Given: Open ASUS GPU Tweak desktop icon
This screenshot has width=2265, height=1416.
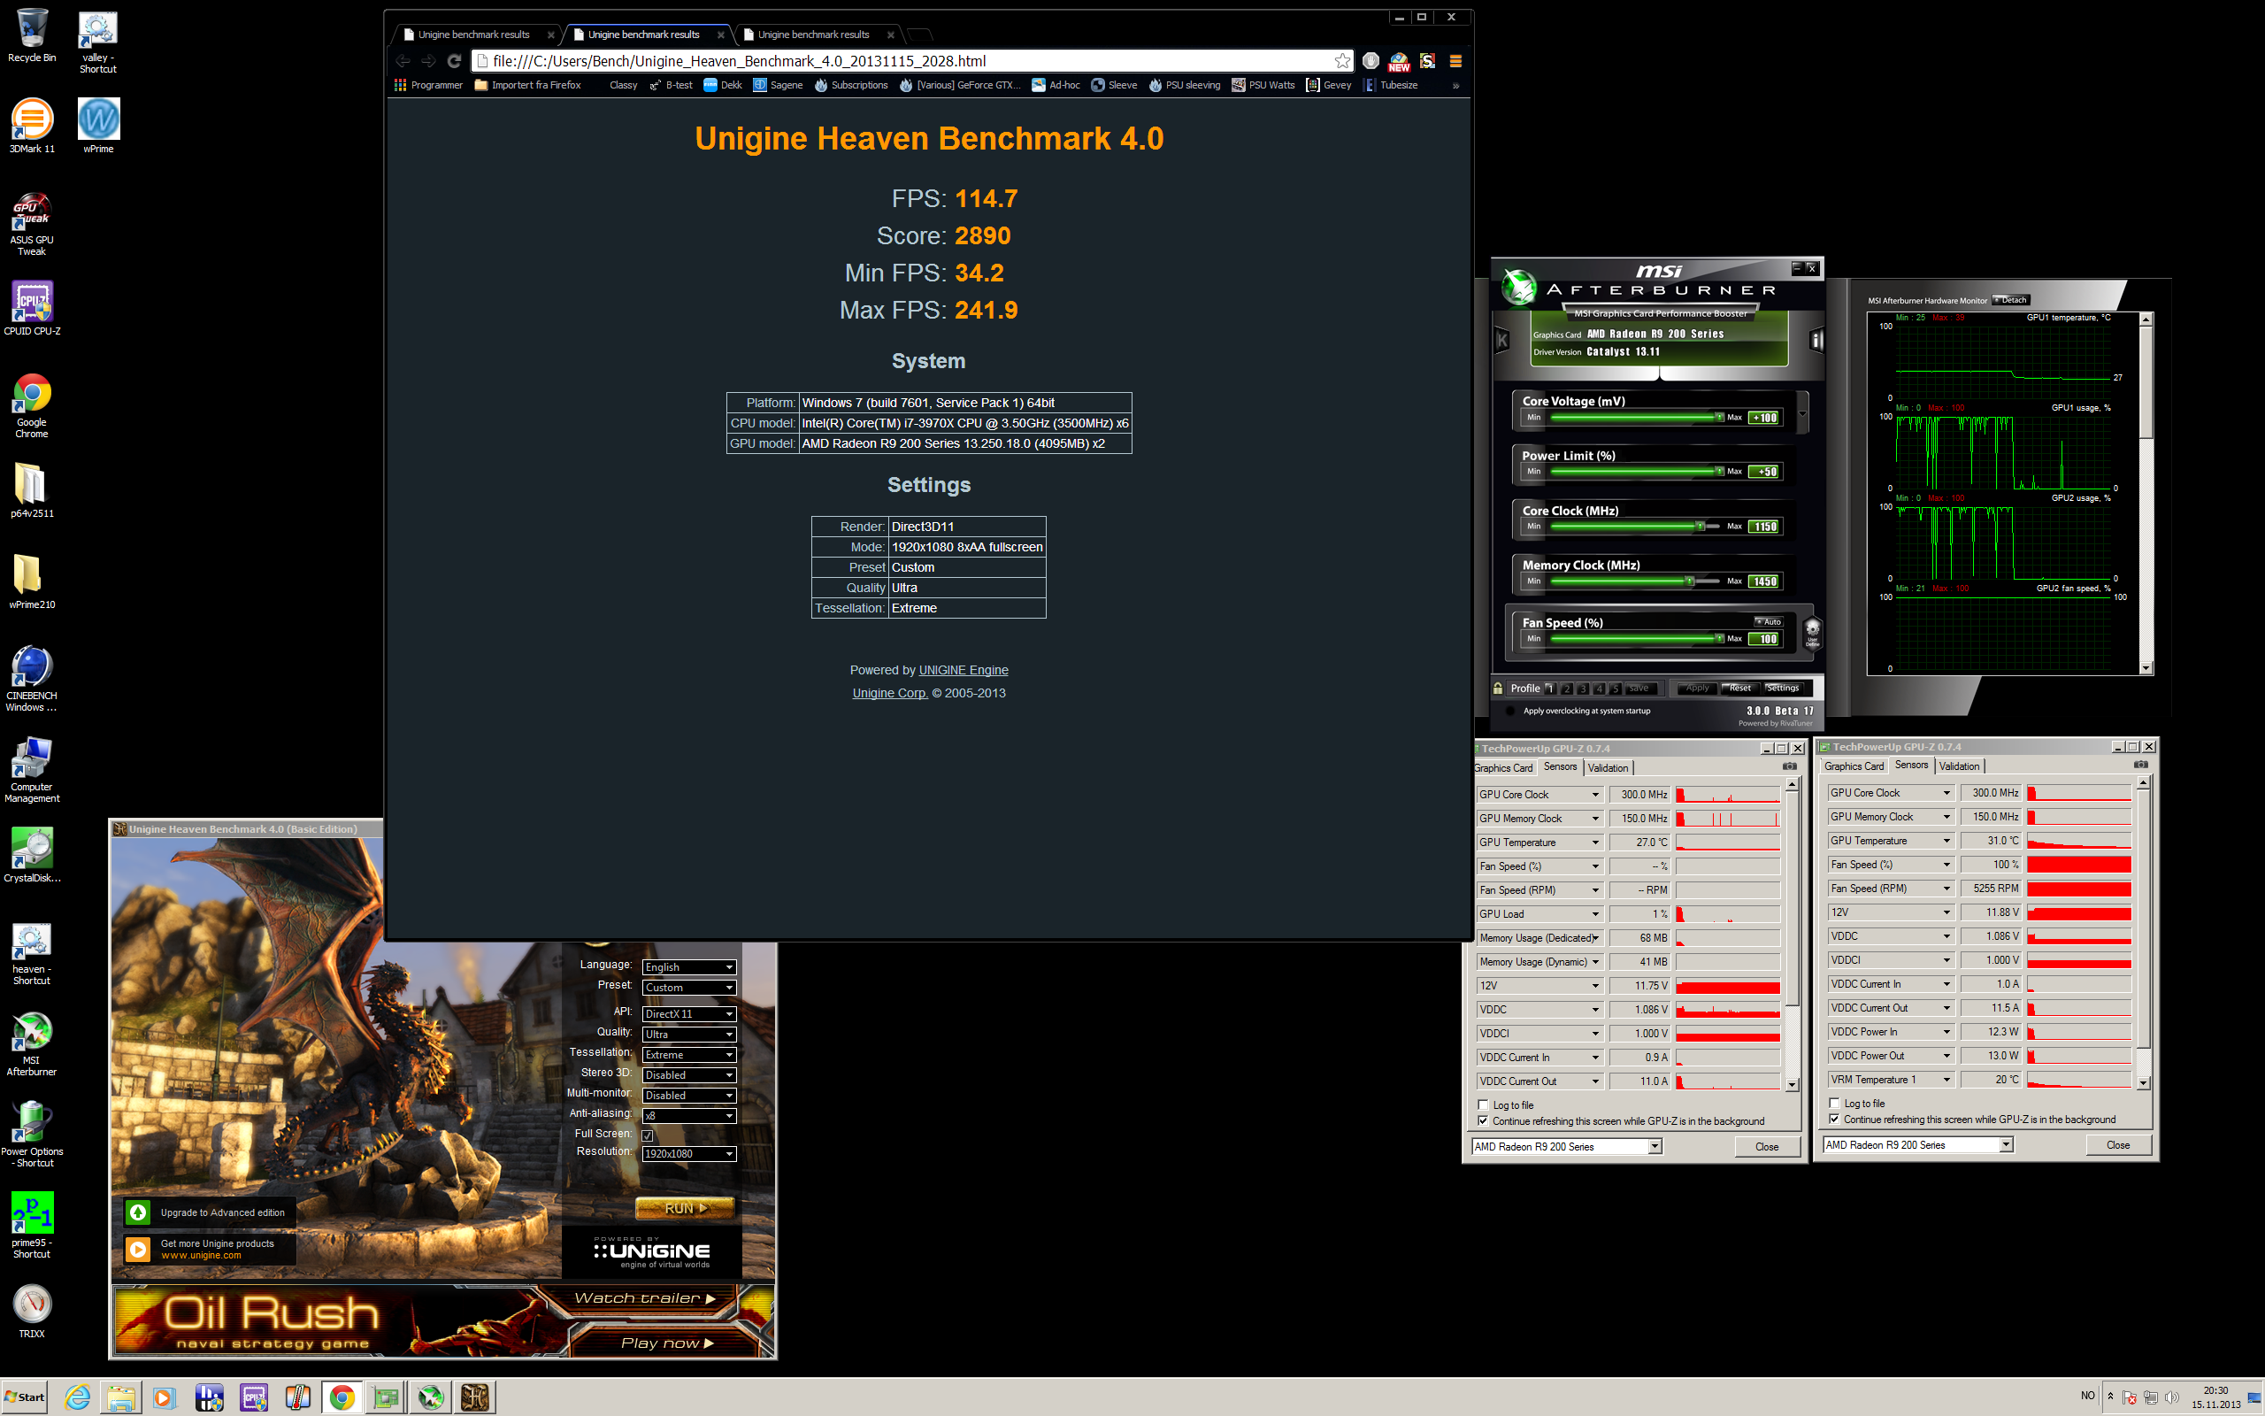Looking at the screenshot, I should 32,223.
